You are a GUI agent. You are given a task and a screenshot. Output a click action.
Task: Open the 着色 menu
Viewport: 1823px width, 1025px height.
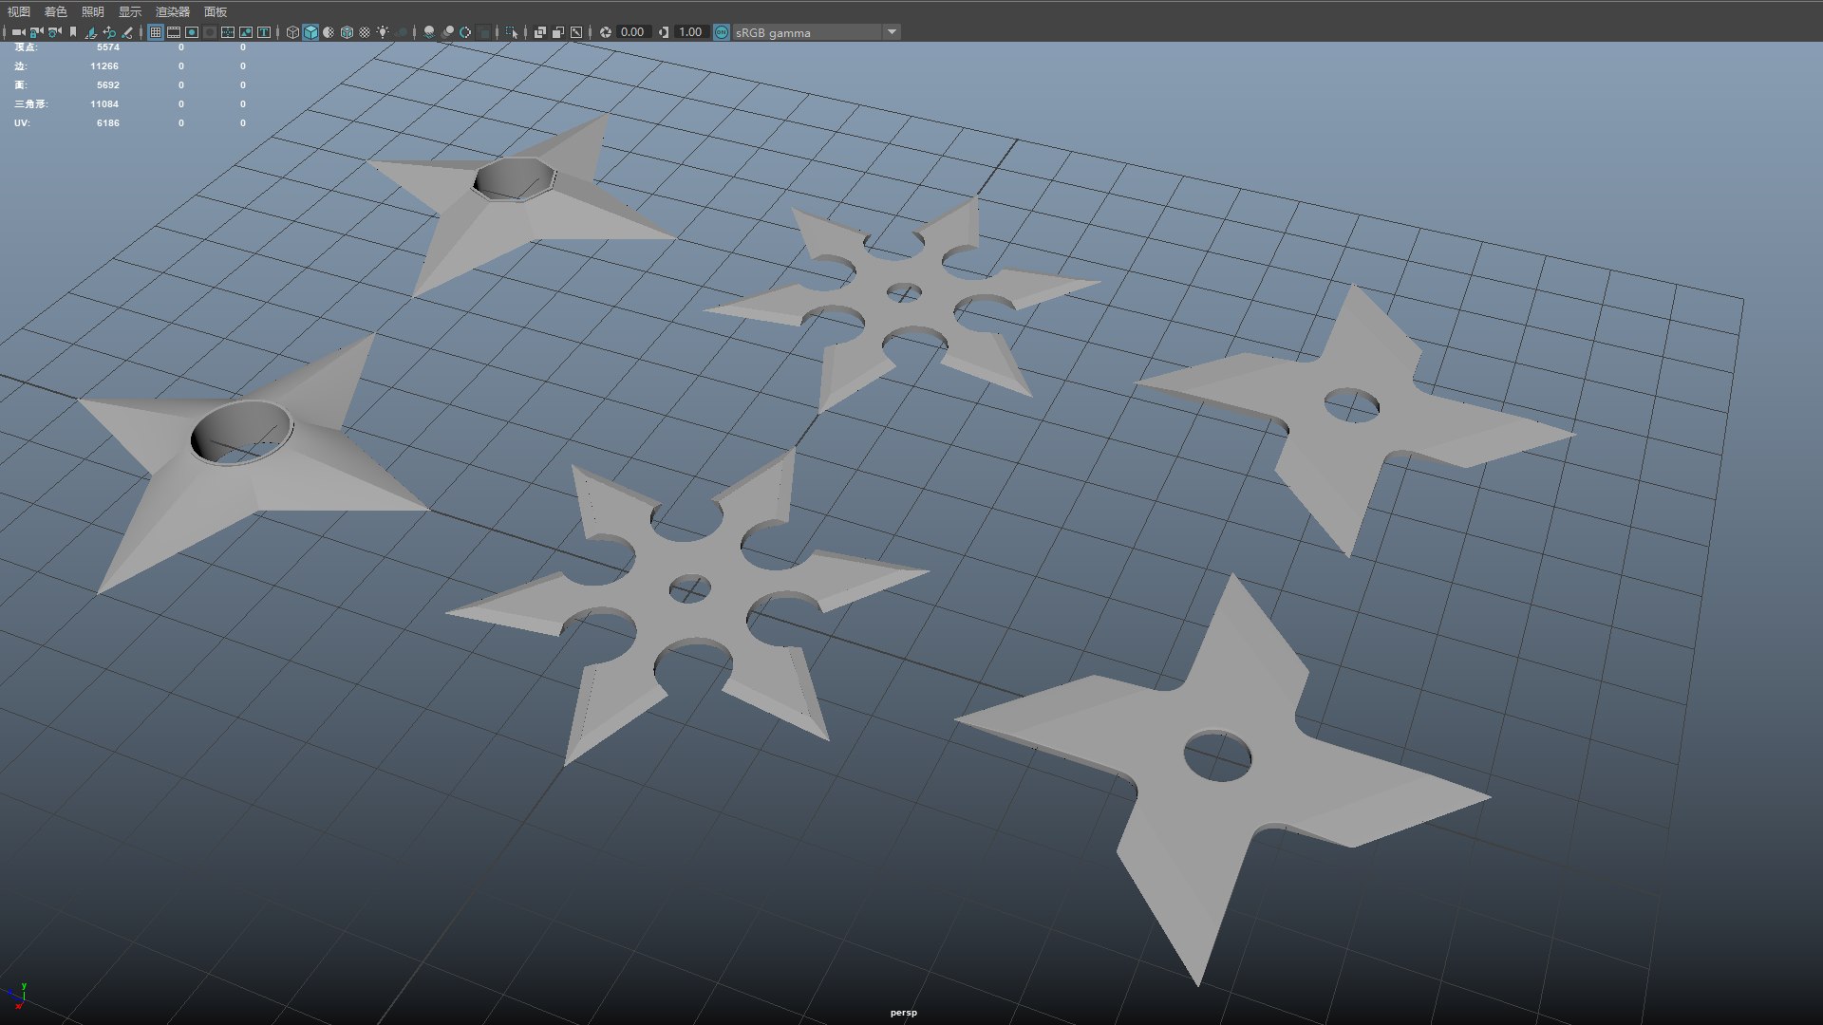click(56, 11)
